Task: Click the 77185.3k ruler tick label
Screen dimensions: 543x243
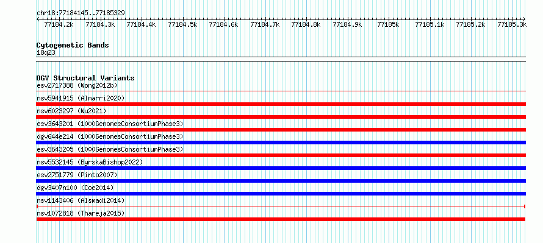Action: click(x=512, y=24)
